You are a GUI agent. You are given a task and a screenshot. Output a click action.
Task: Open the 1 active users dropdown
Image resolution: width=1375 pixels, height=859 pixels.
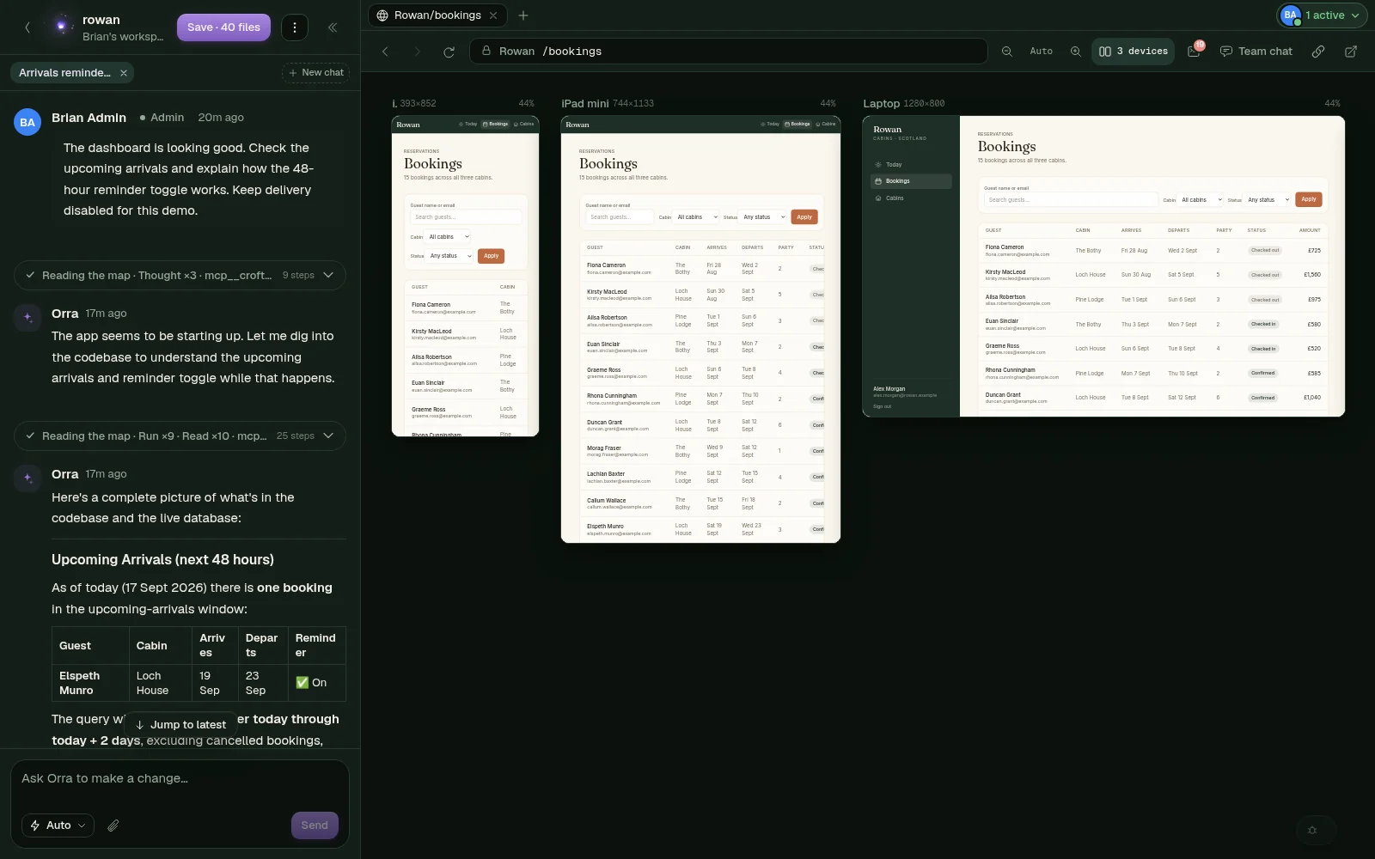click(x=1321, y=15)
